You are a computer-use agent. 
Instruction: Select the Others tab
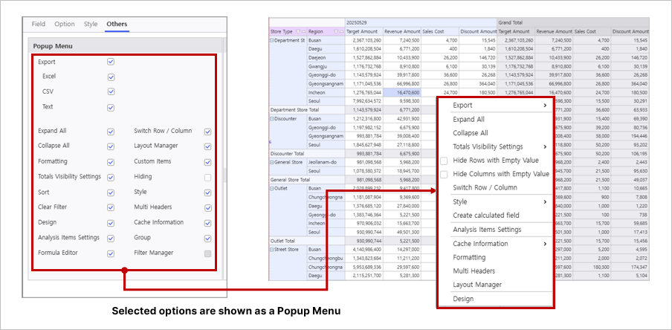point(117,24)
